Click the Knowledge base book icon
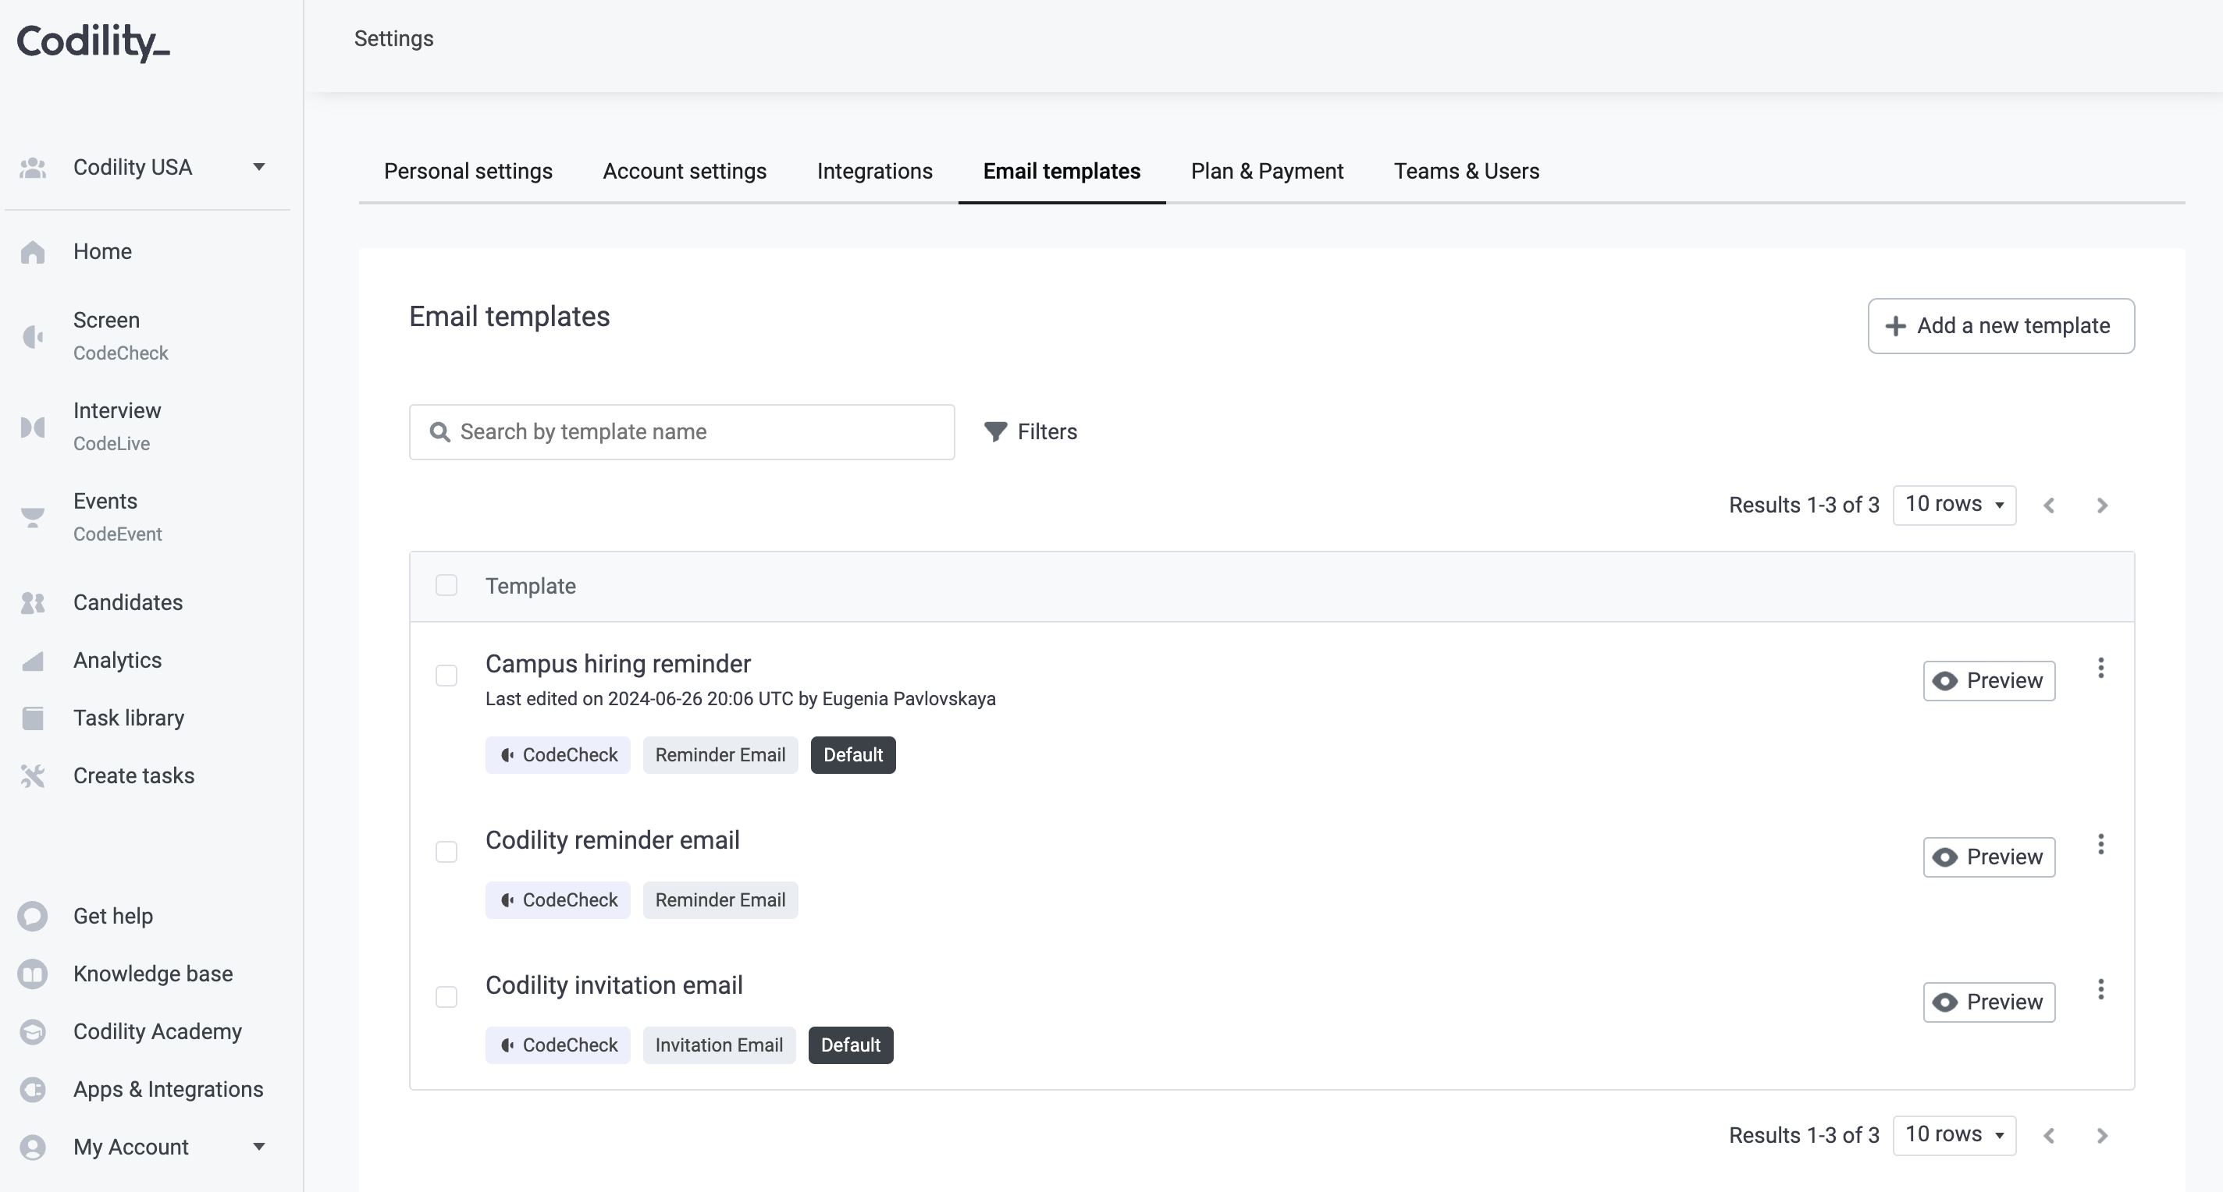The height and width of the screenshot is (1192, 2223). point(33,974)
